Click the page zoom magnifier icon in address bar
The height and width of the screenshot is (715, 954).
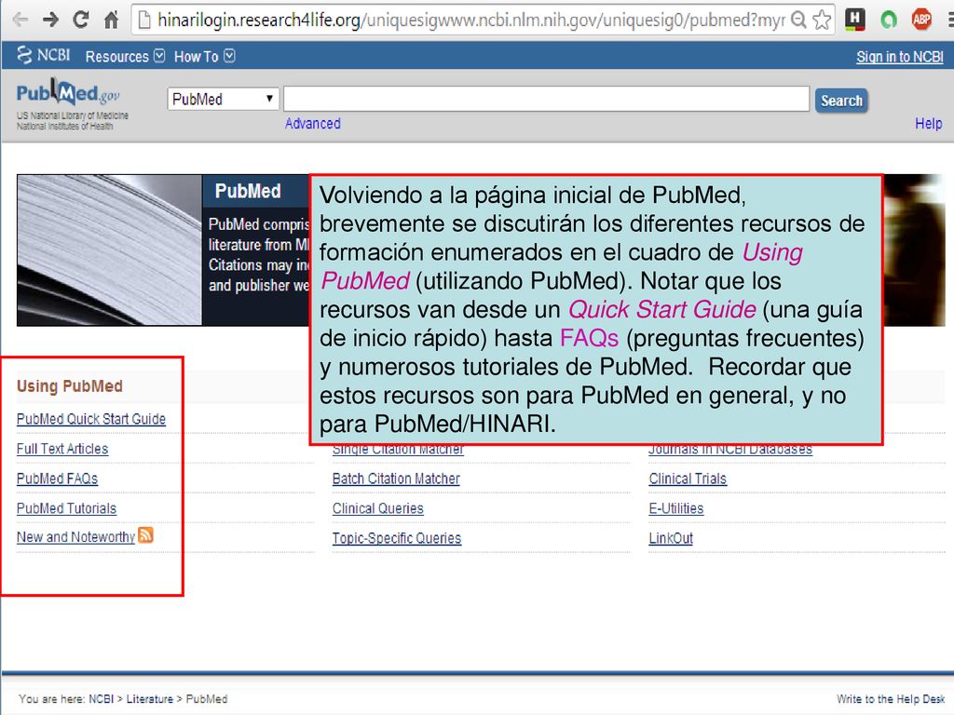click(798, 20)
